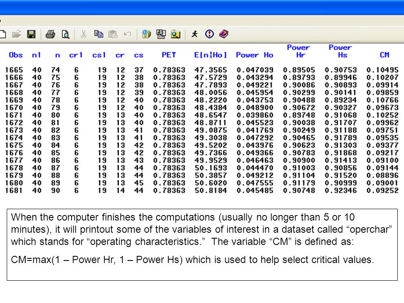Image resolution: width=404 pixels, height=303 pixels.
Task: Click the Obs column header
Action: (16, 55)
